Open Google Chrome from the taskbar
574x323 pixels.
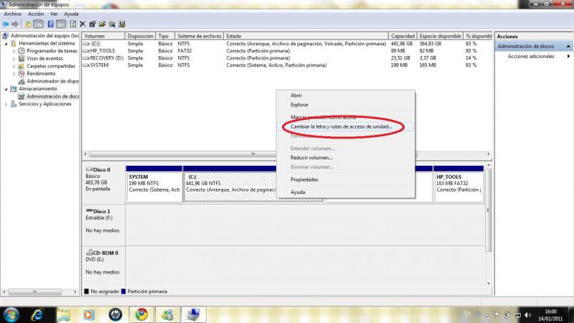(141, 314)
